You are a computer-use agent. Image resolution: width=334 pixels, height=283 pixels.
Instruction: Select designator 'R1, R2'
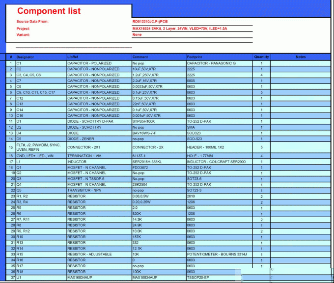point(41,196)
